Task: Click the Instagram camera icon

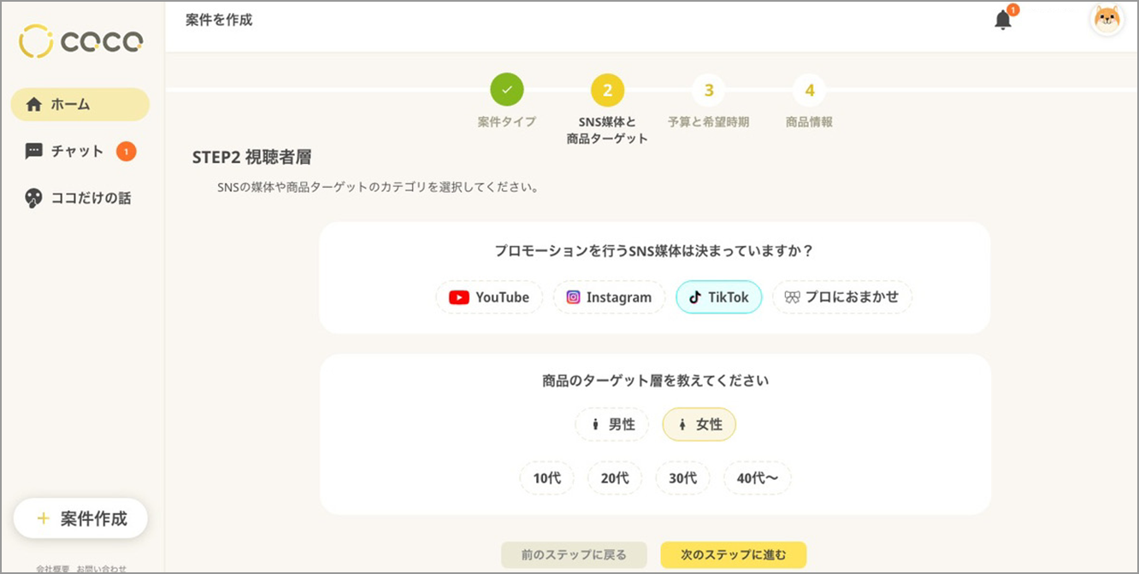Action: click(575, 297)
